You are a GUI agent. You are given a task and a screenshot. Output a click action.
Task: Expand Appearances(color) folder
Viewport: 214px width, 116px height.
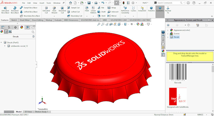168,30
